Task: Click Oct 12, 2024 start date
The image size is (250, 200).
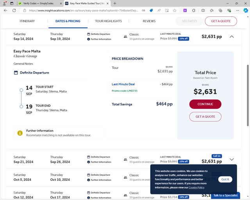Action: click(x=23, y=197)
